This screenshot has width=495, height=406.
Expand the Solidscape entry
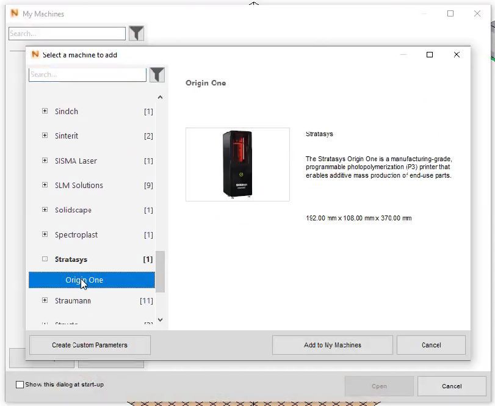43,210
